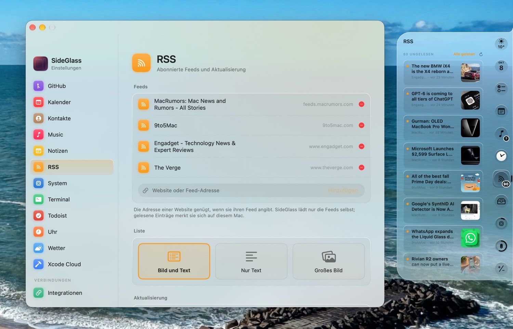Open 'GPT-6 is coming' article card
The height and width of the screenshot is (329, 513).
443,100
